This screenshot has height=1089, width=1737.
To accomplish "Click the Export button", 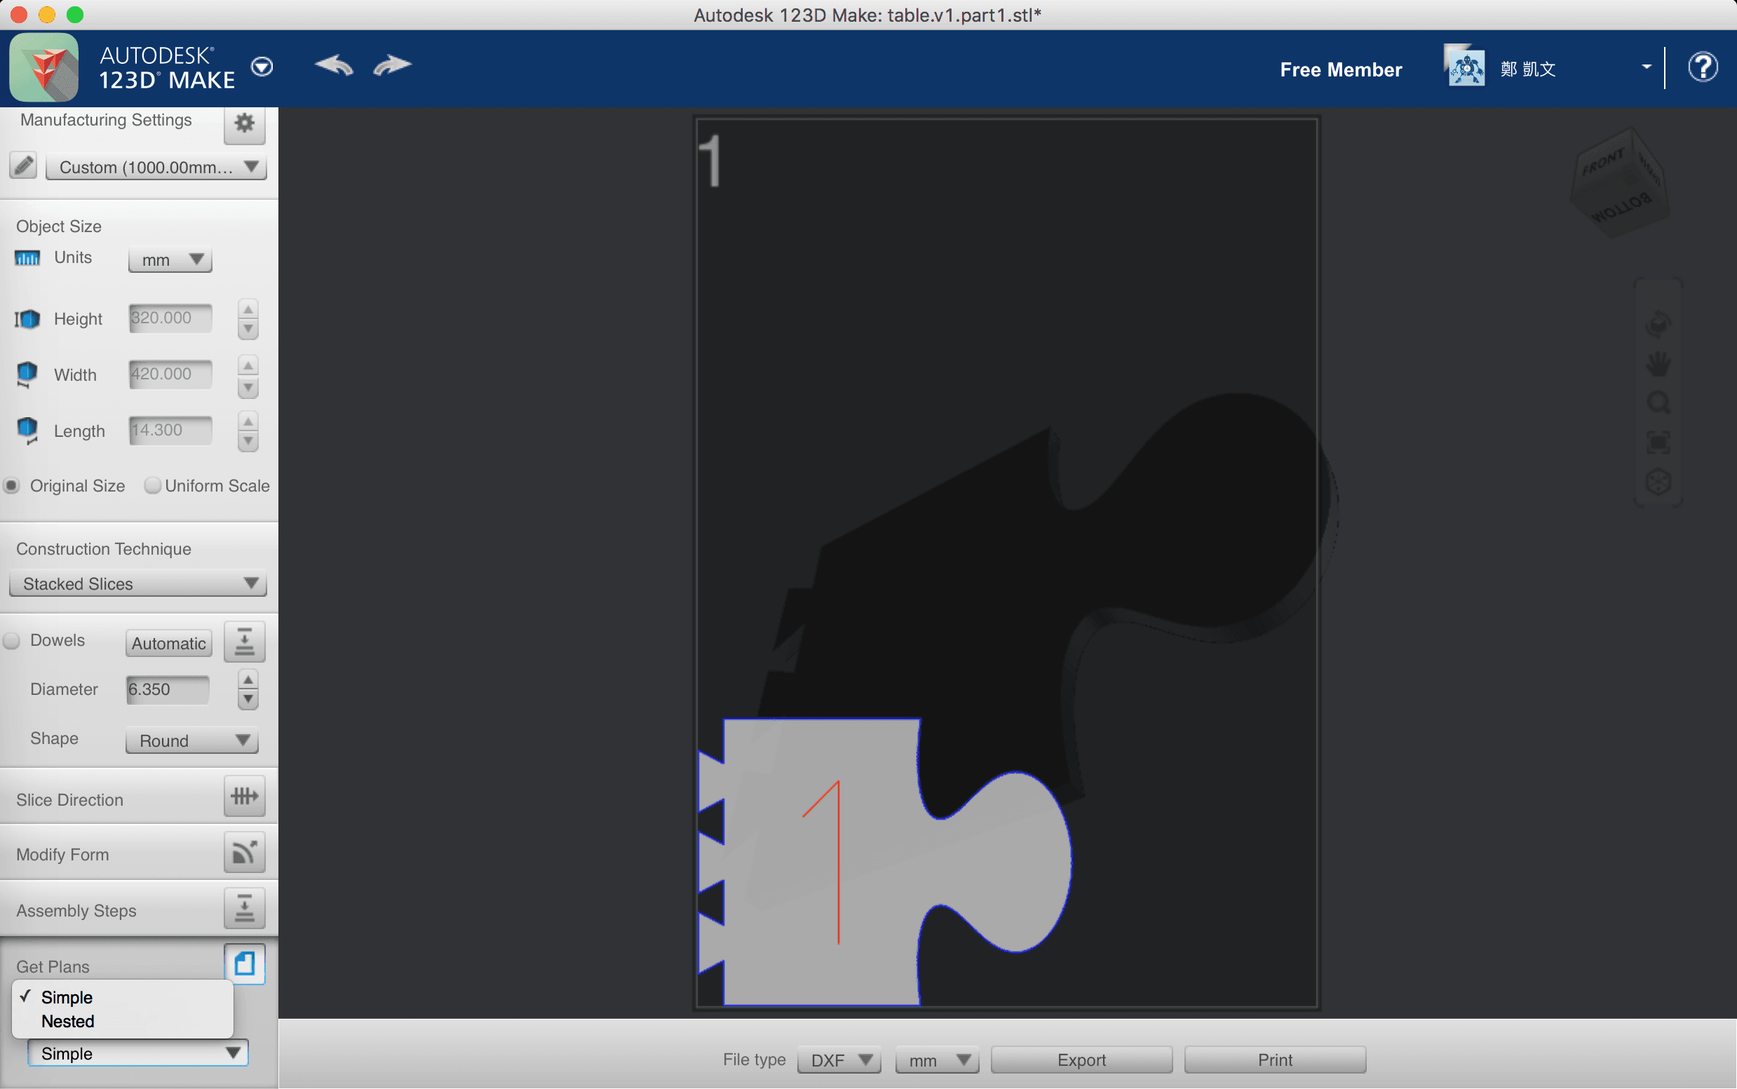I will point(1081,1060).
